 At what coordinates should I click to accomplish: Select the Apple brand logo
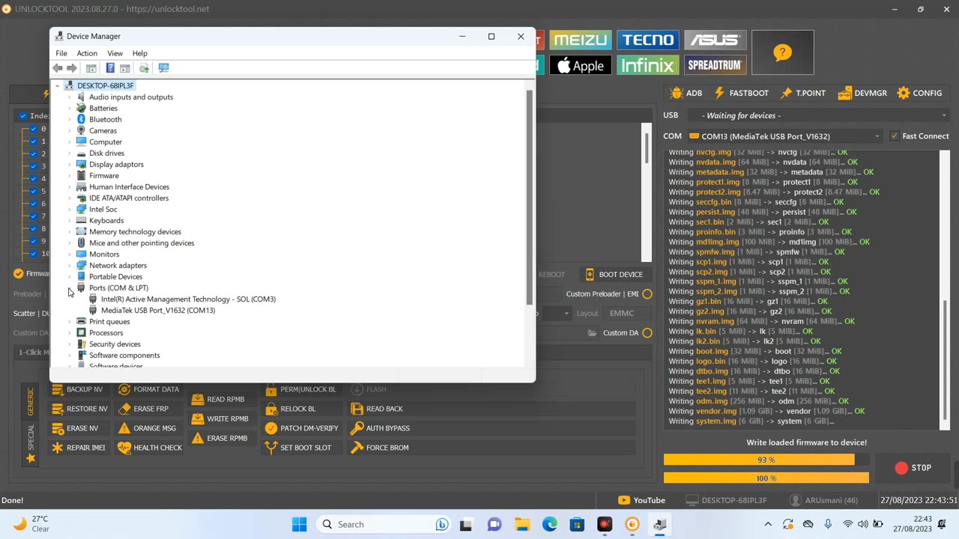[581, 65]
